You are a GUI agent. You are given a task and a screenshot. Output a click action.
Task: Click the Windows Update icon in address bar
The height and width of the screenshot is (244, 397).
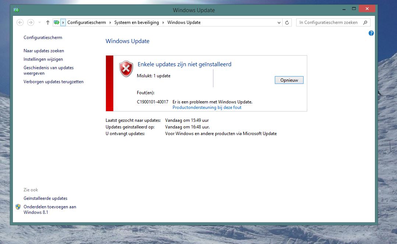click(x=57, y=22)
